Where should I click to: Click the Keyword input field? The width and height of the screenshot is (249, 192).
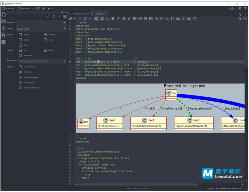[x=41, y=23]
